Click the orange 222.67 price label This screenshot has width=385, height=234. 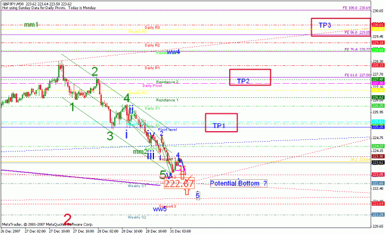point(179,184)
